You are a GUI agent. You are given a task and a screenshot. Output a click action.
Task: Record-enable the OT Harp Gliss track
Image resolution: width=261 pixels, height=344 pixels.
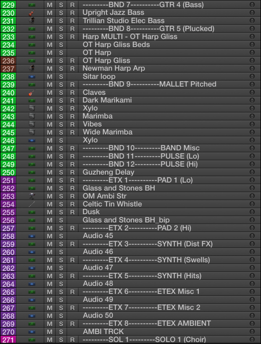coord(72,61)
